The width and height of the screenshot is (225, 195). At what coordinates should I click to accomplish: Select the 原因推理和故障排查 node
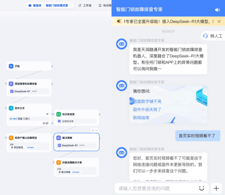[29, 88]
